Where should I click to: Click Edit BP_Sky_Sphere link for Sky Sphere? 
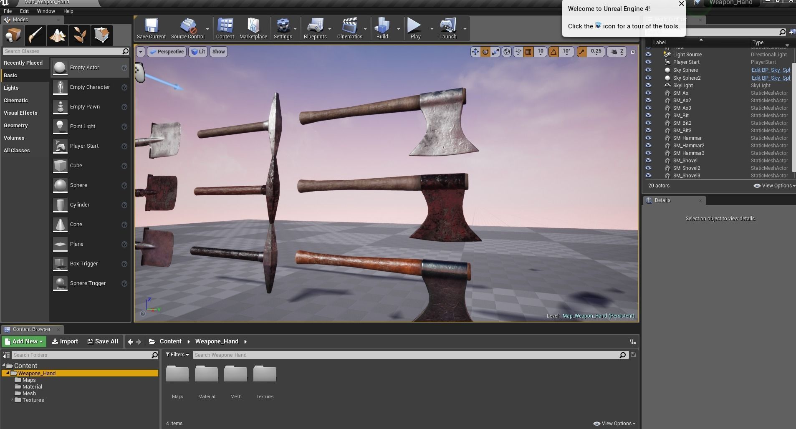tap(771, 70)
